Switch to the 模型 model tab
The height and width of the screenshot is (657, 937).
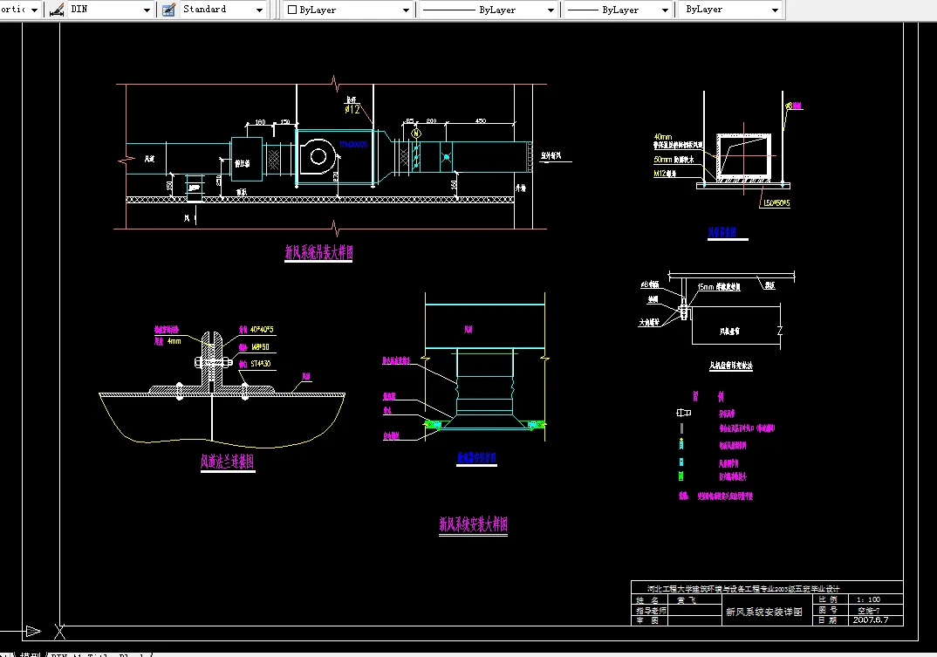[x=30, y=655]
